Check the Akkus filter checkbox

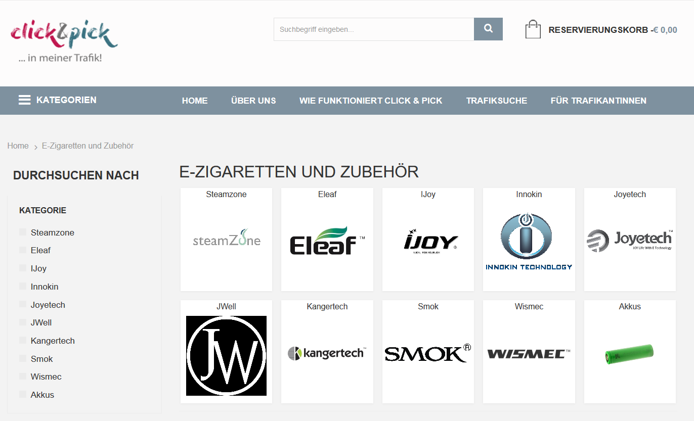(23, 394)
